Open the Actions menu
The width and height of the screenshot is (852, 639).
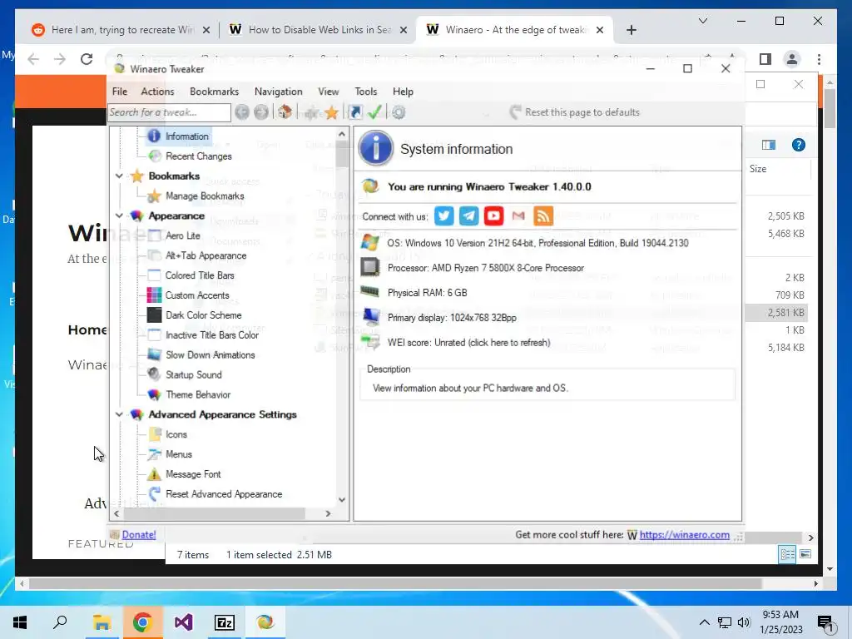coord(157,92)
